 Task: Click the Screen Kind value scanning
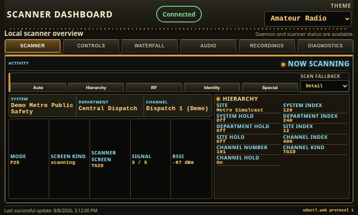tap(63, 163)
